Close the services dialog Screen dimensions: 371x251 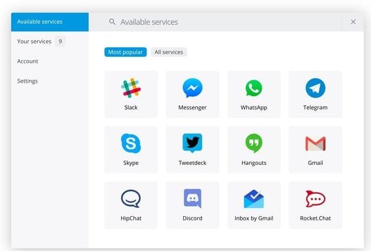(x=353, y=22)
